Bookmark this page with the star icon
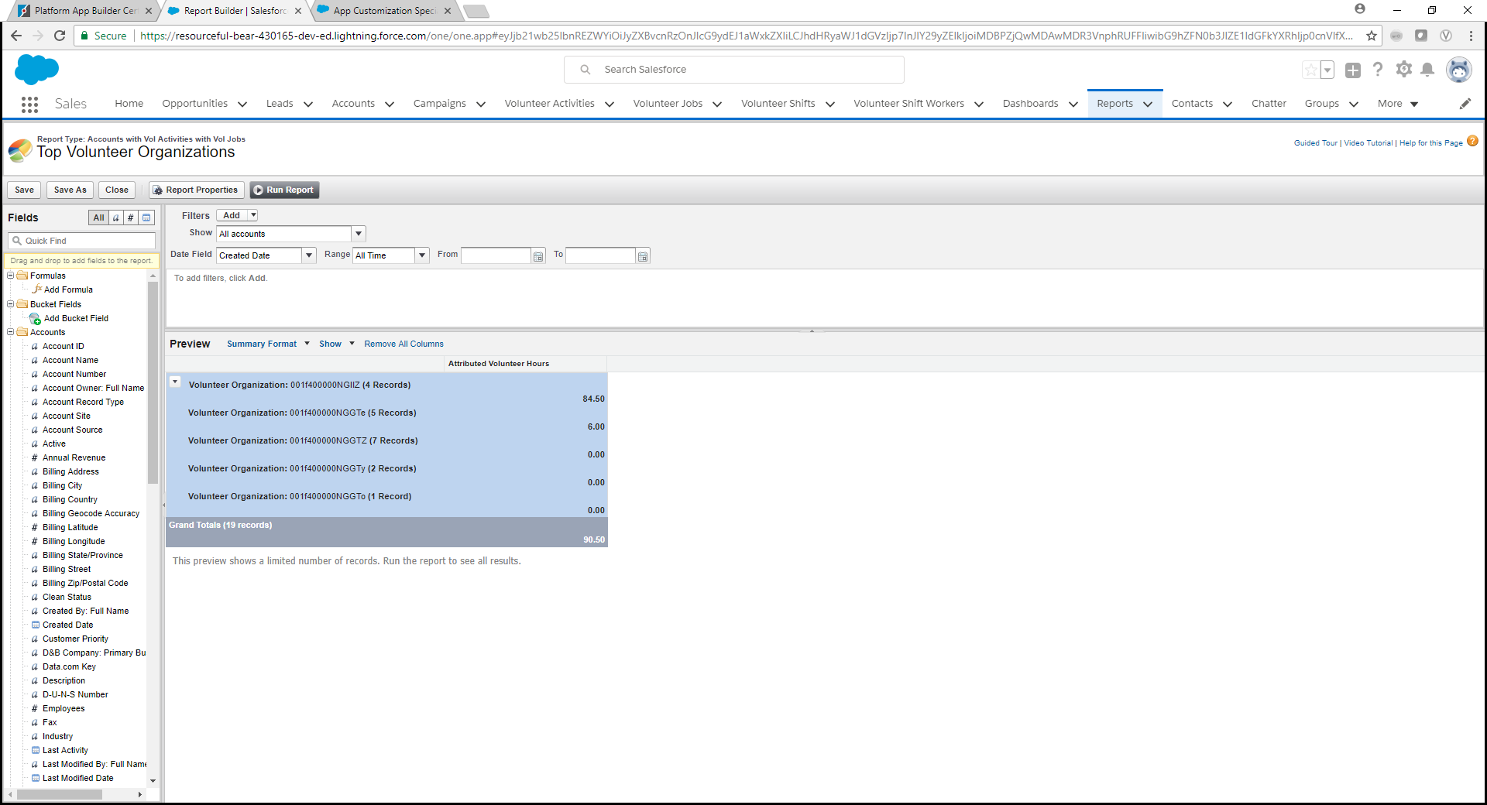This screenshot has width=1487, height=805. [1372, 36]
